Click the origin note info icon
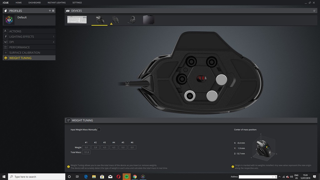Screen dimensions: 320x180 pos(232,167)
